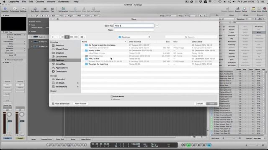268x150 pixels.
Task: Open the Options menu
Action: point(40,2)
